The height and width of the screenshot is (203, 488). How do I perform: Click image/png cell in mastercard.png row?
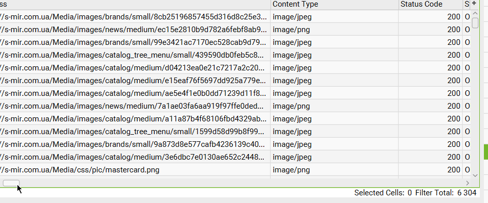coord(334,170)
